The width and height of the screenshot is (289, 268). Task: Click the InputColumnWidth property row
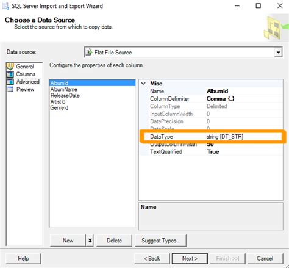pos(211,114)
